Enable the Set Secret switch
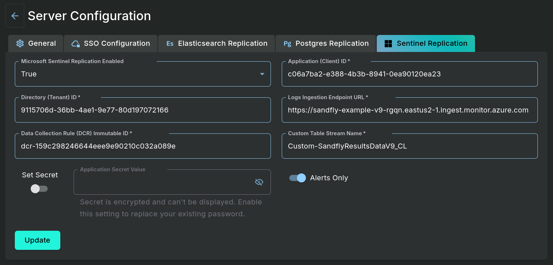Screen dimensions: 553x265 (x=39, y=189)
